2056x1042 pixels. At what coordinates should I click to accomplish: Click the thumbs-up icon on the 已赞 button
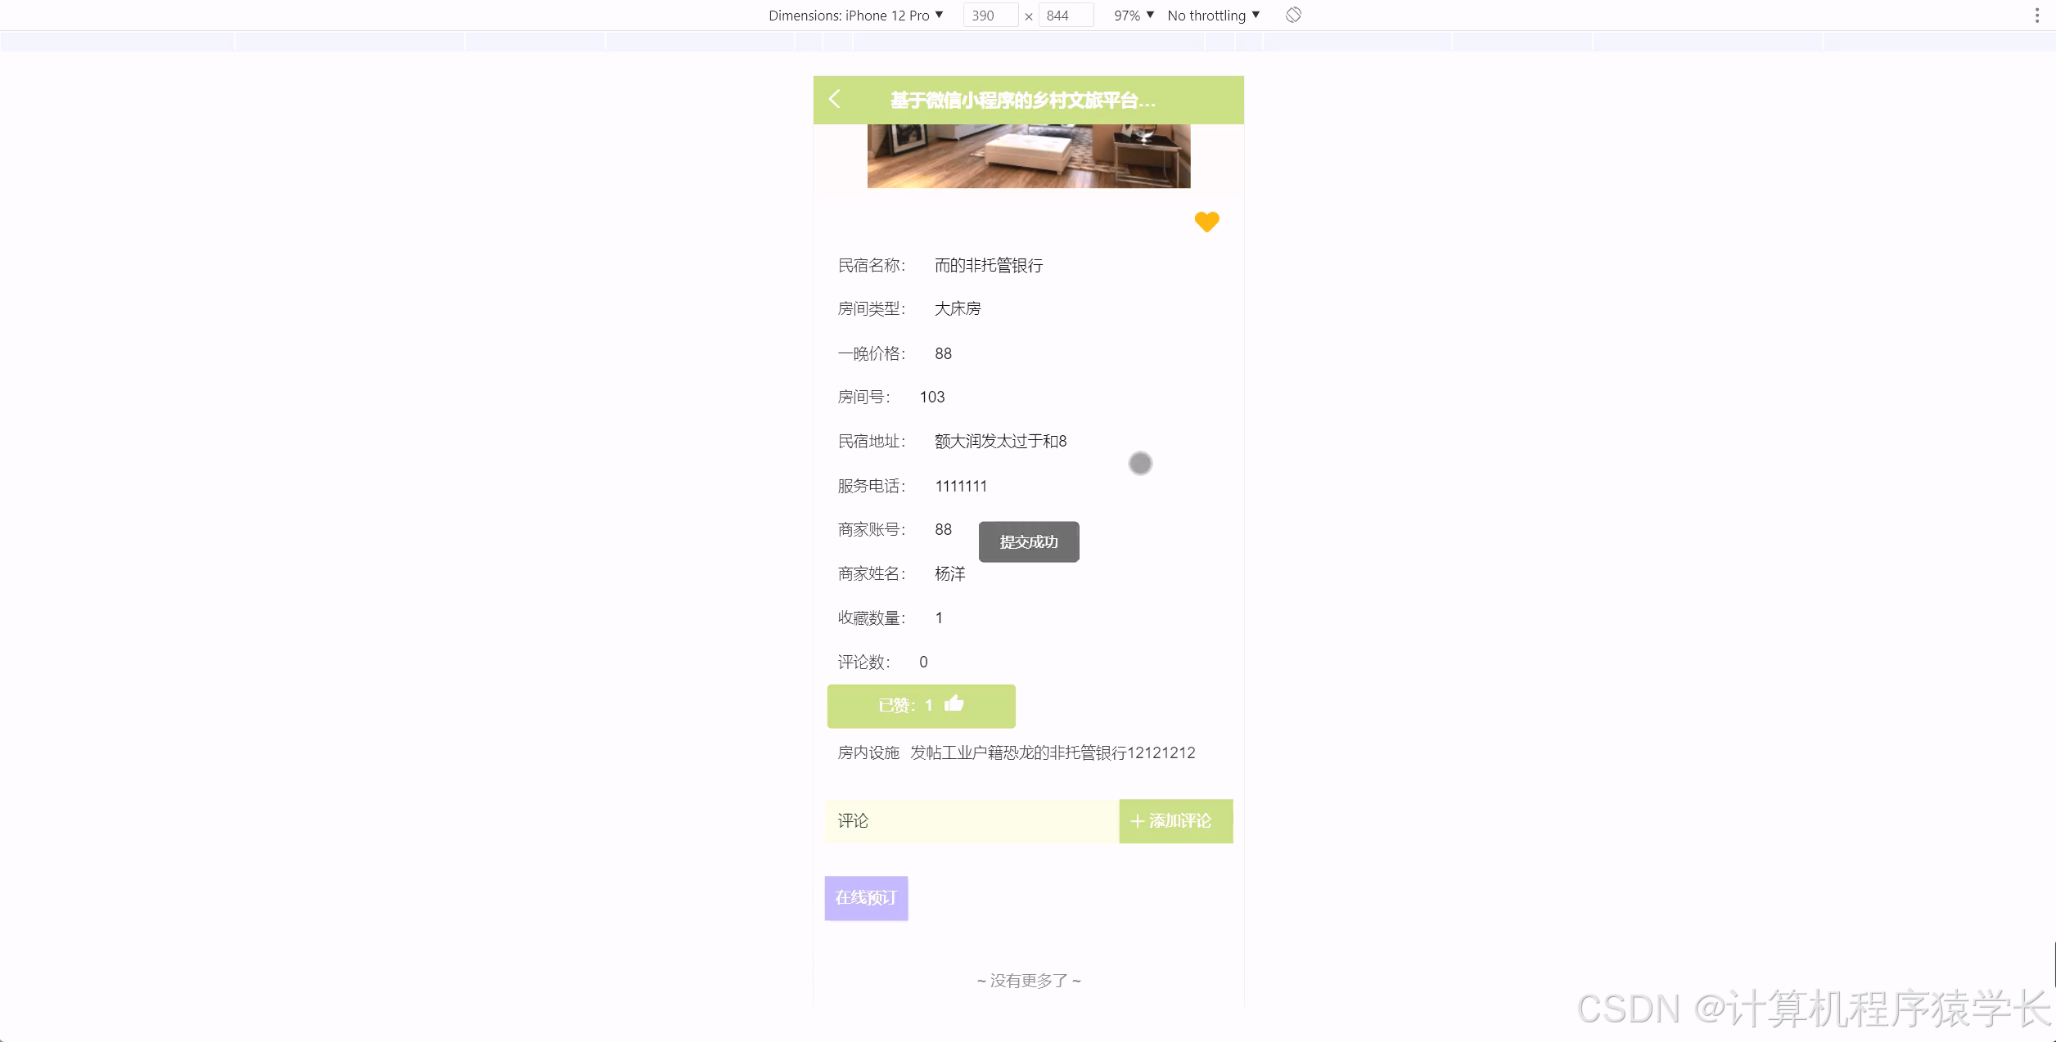[954, 704]
